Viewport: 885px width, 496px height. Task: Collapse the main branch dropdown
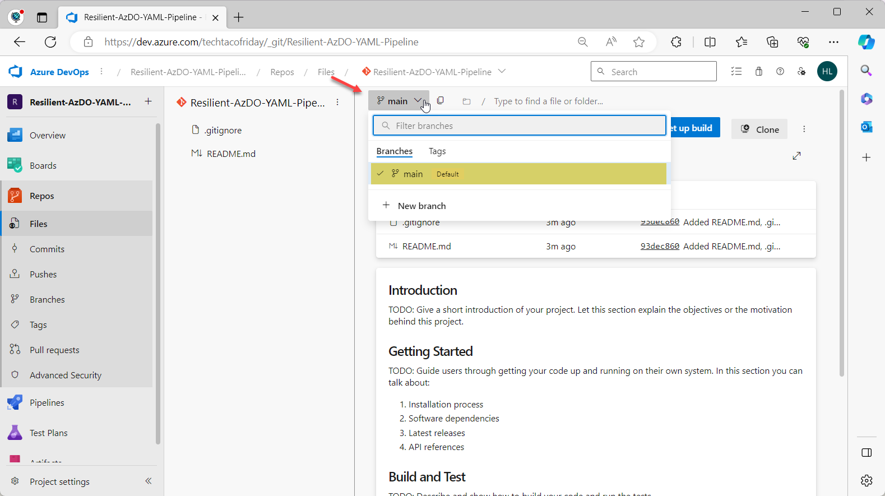[399, 101]
